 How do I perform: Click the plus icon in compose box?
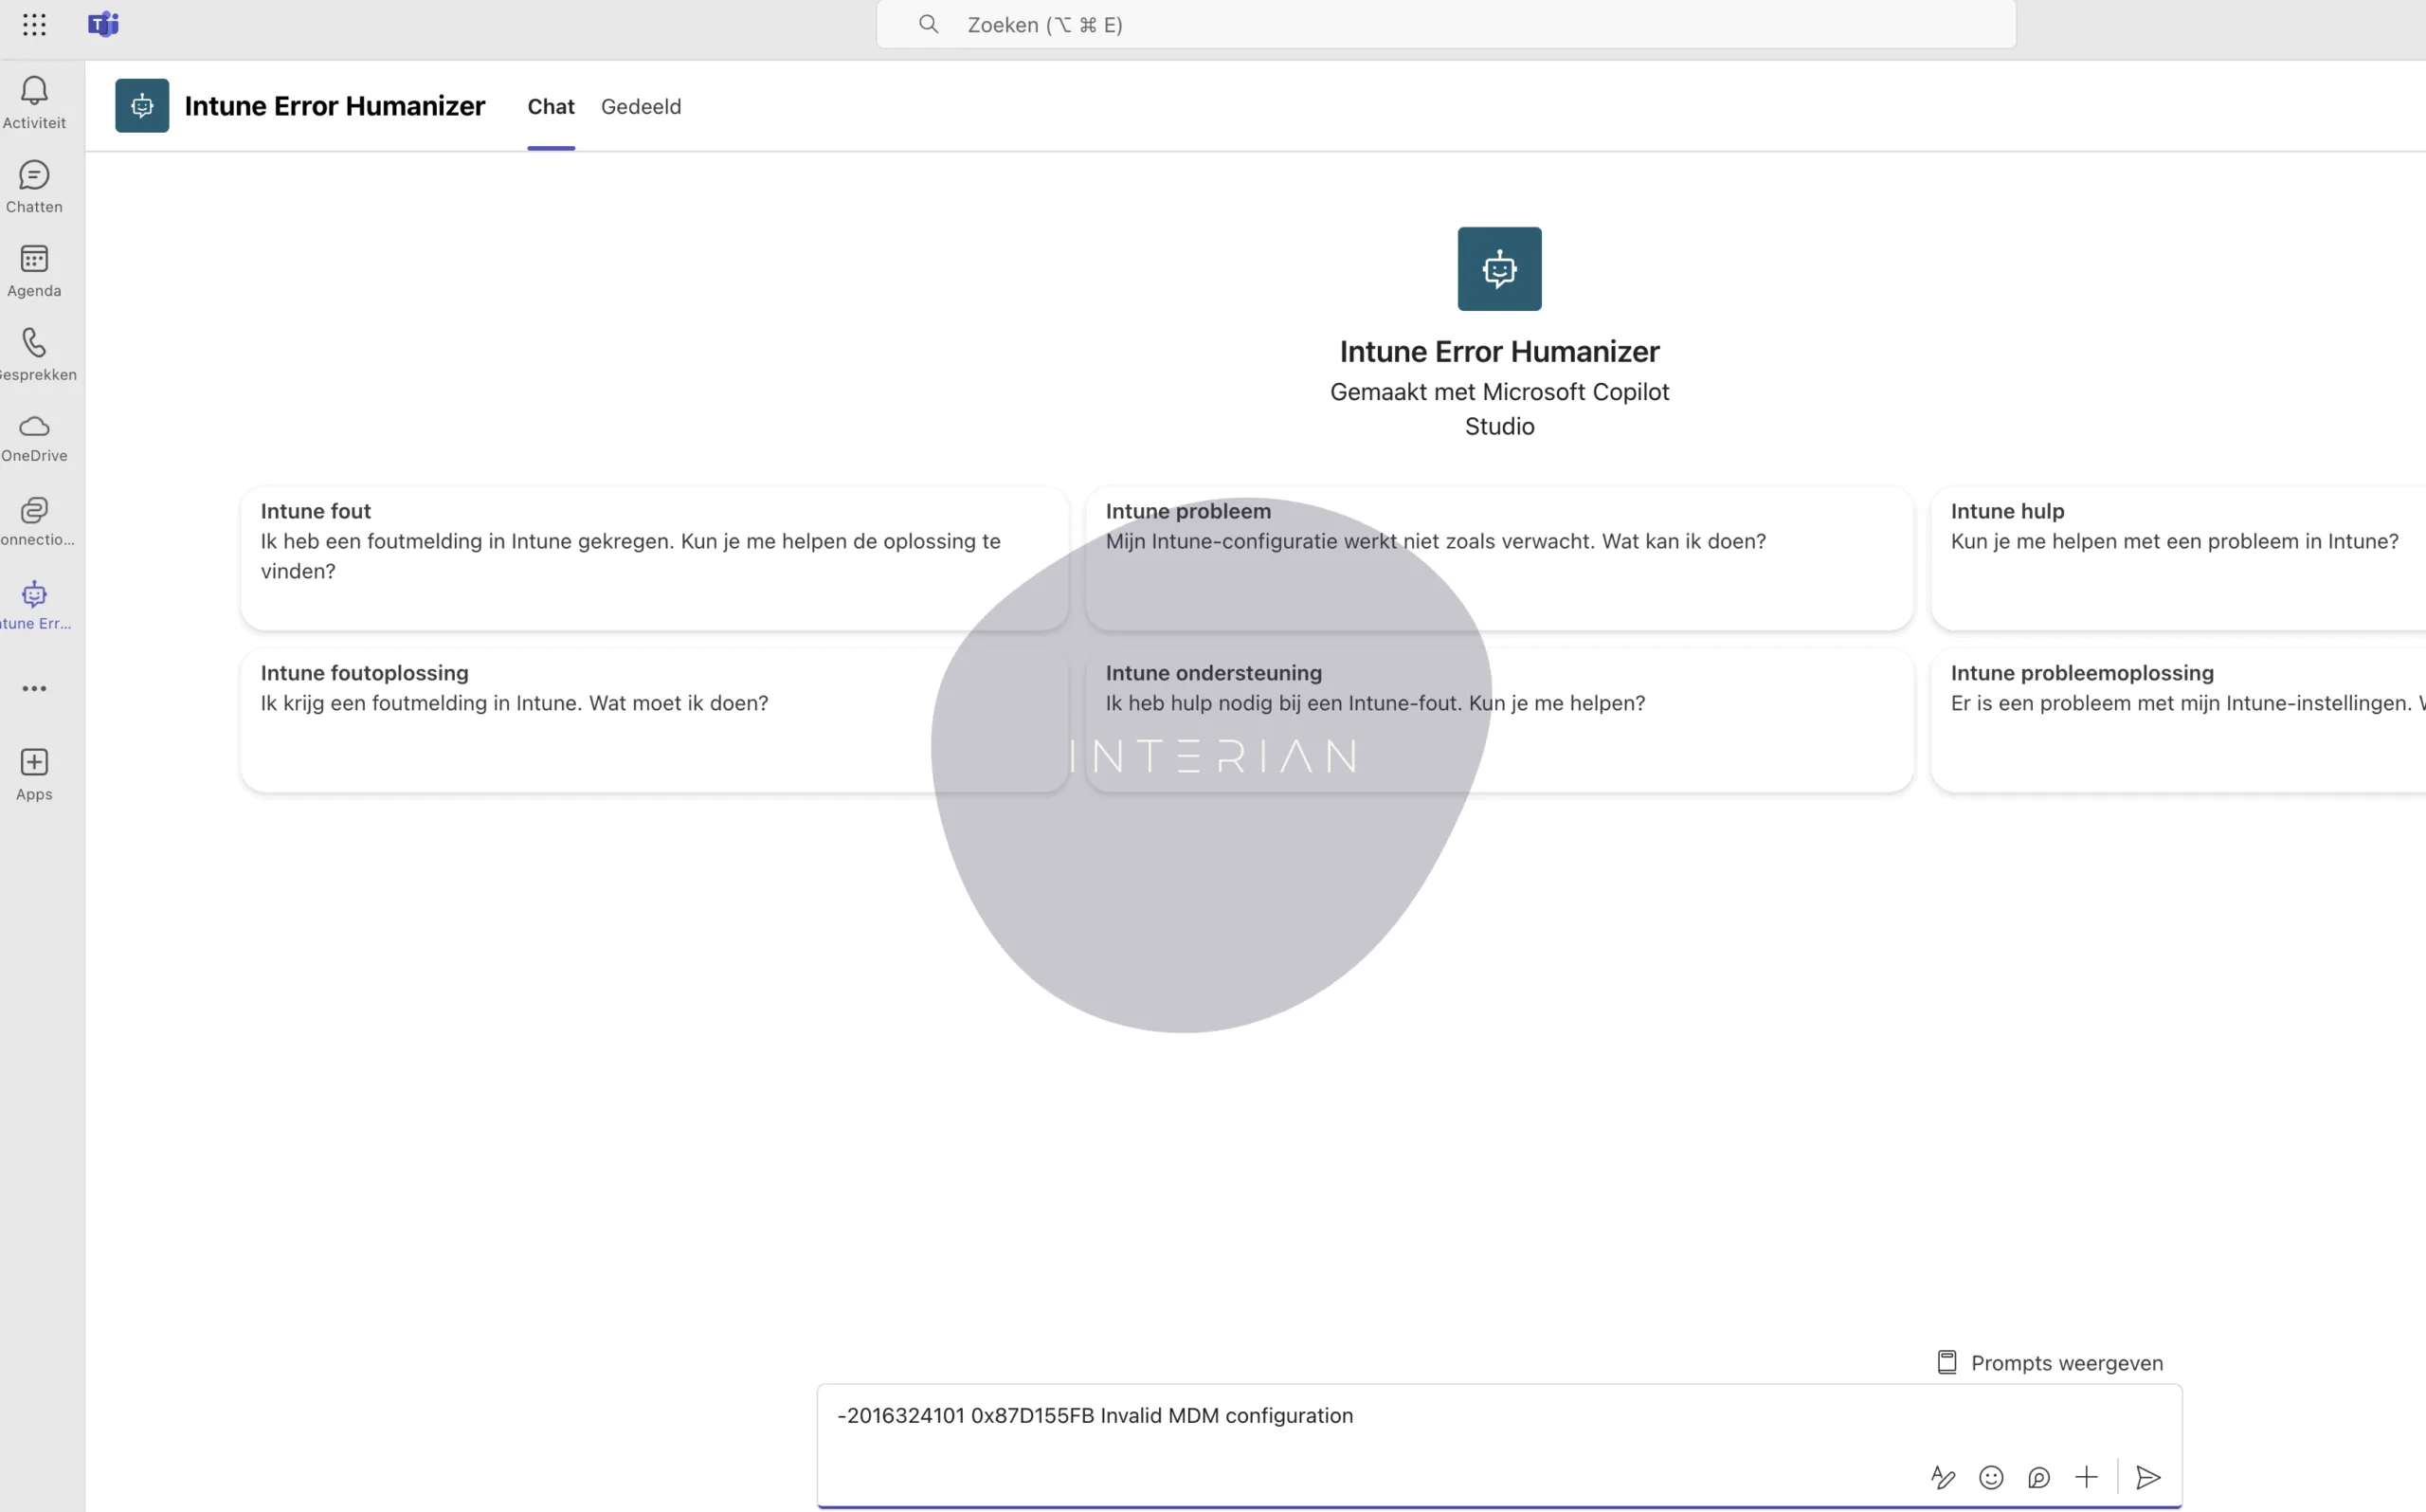pos(2085,1477)
